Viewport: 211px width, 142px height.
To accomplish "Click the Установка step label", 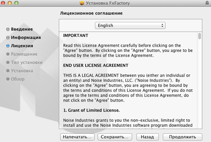I will click(22, 71).
